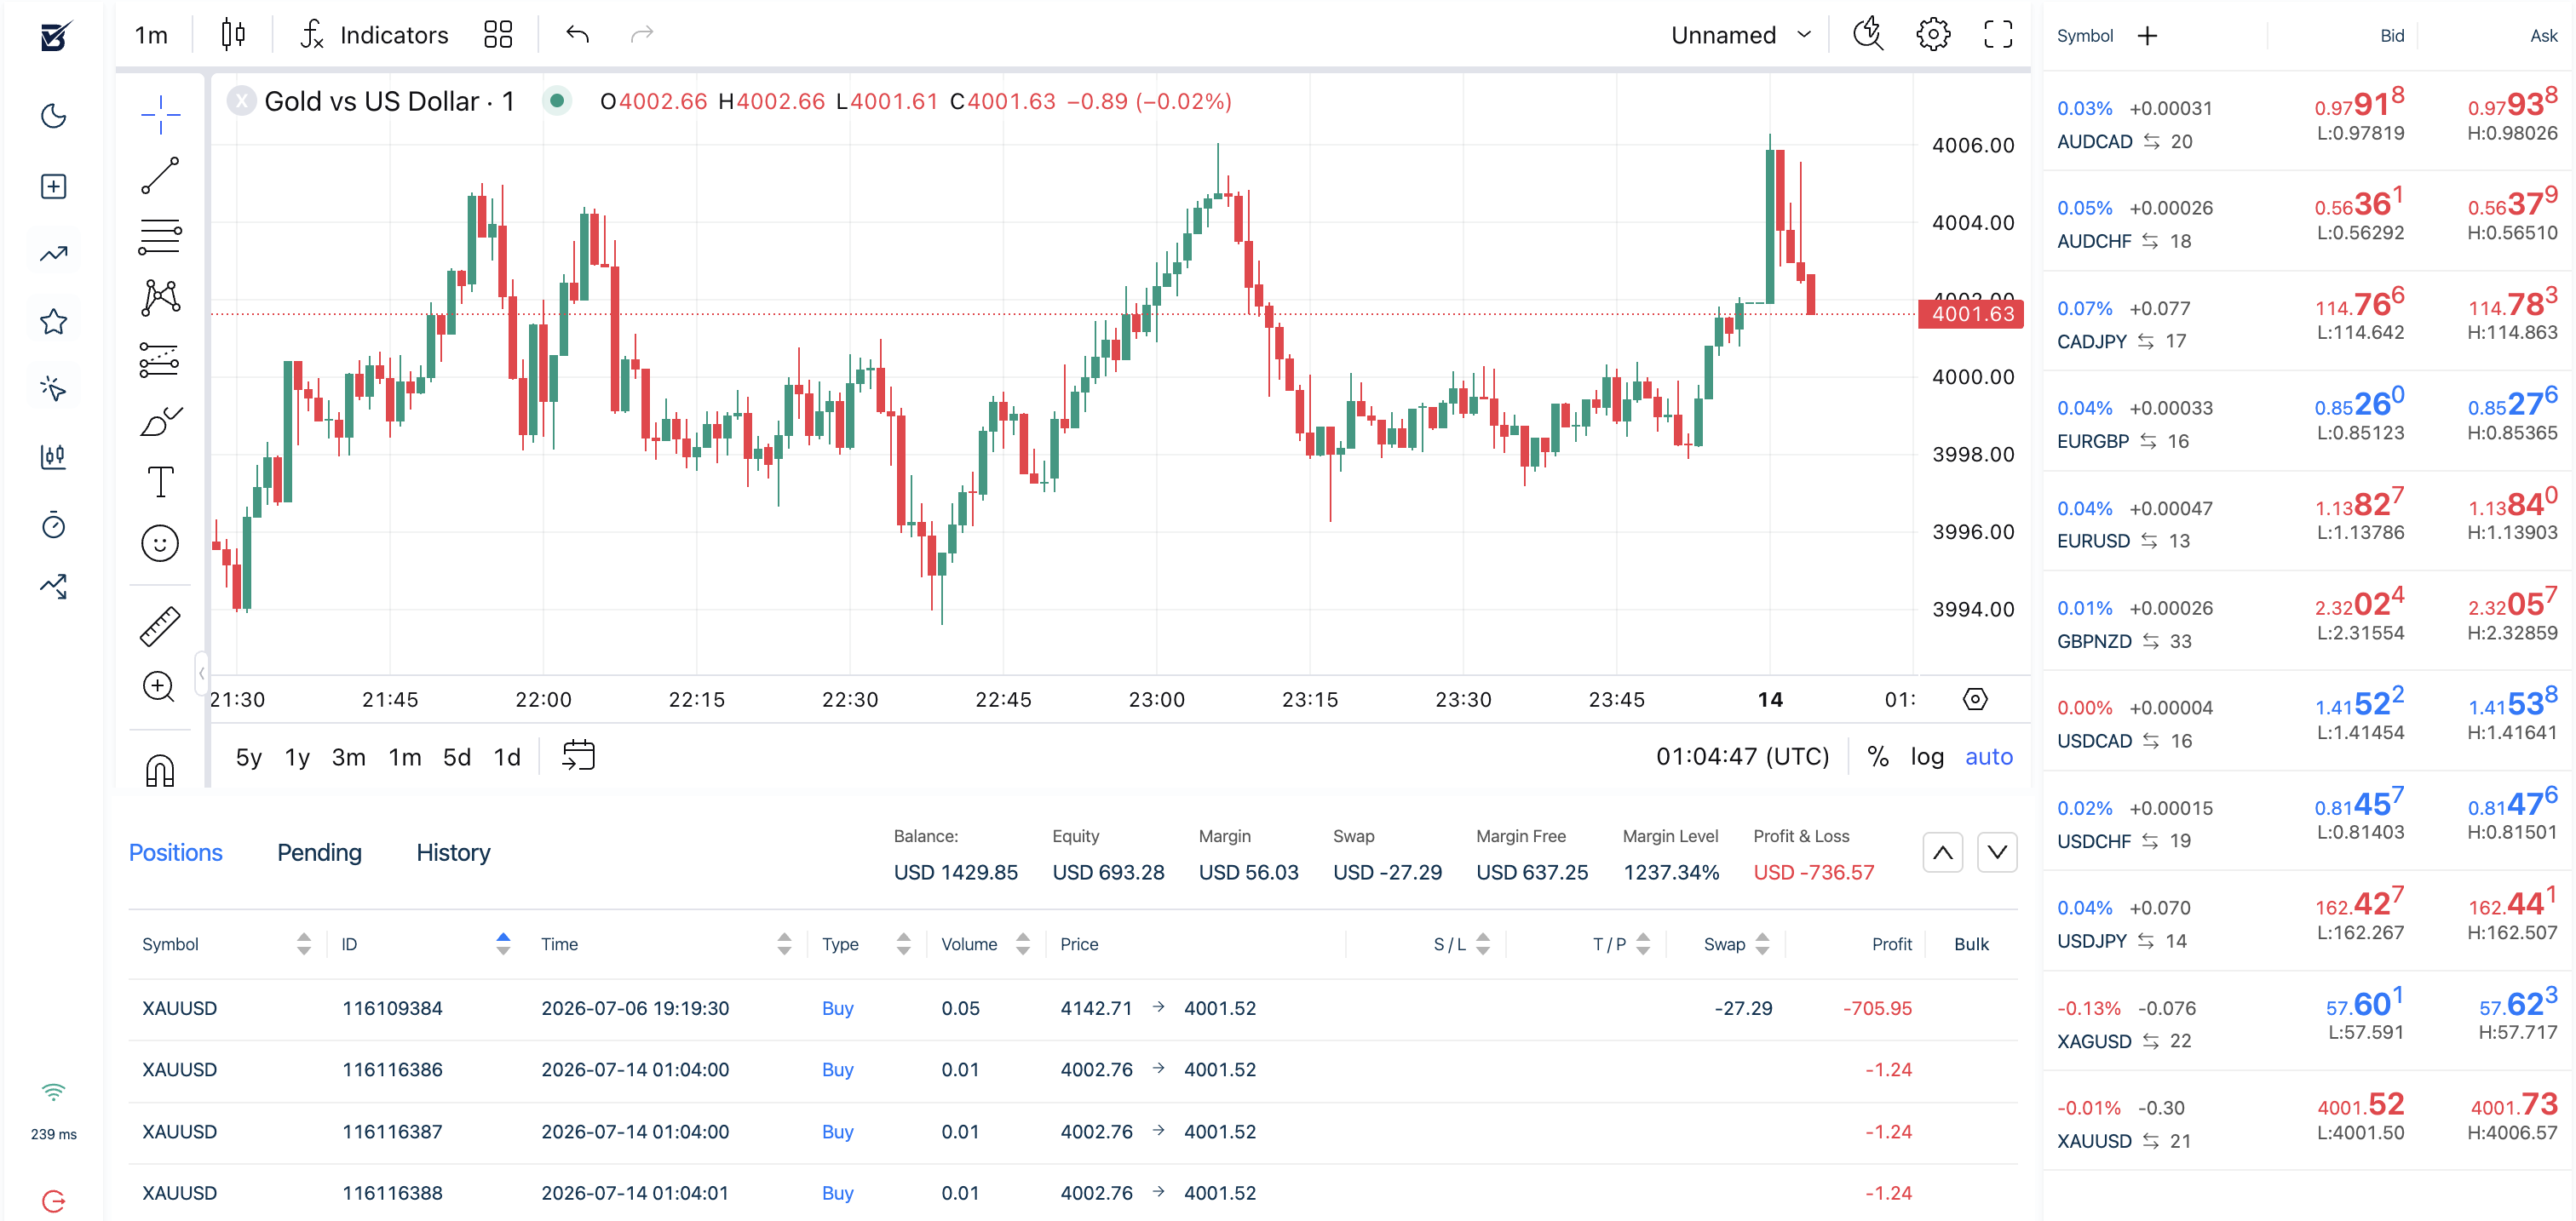
Task: Toggle percent scale on chart
Action: [x=1878, y=756]
